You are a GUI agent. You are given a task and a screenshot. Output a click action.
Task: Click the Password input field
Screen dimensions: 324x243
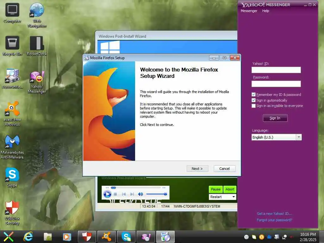276,84
